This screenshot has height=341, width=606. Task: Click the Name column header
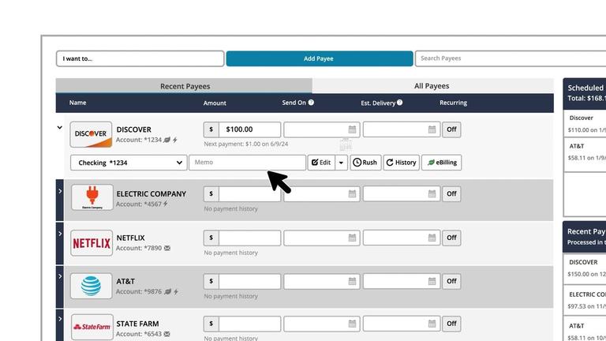pyautogui.click(x=77, y=103)
